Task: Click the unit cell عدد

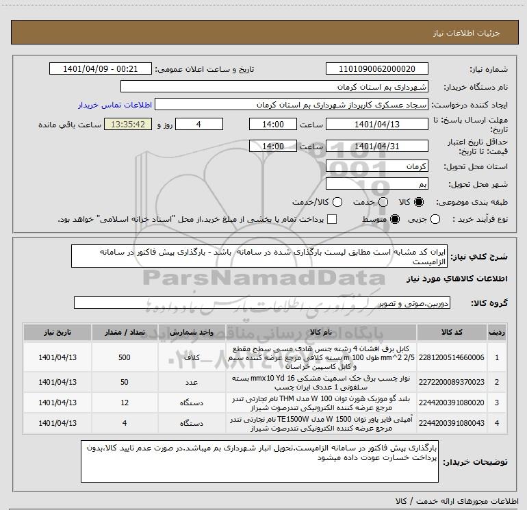Action: [x=192, y=382]
